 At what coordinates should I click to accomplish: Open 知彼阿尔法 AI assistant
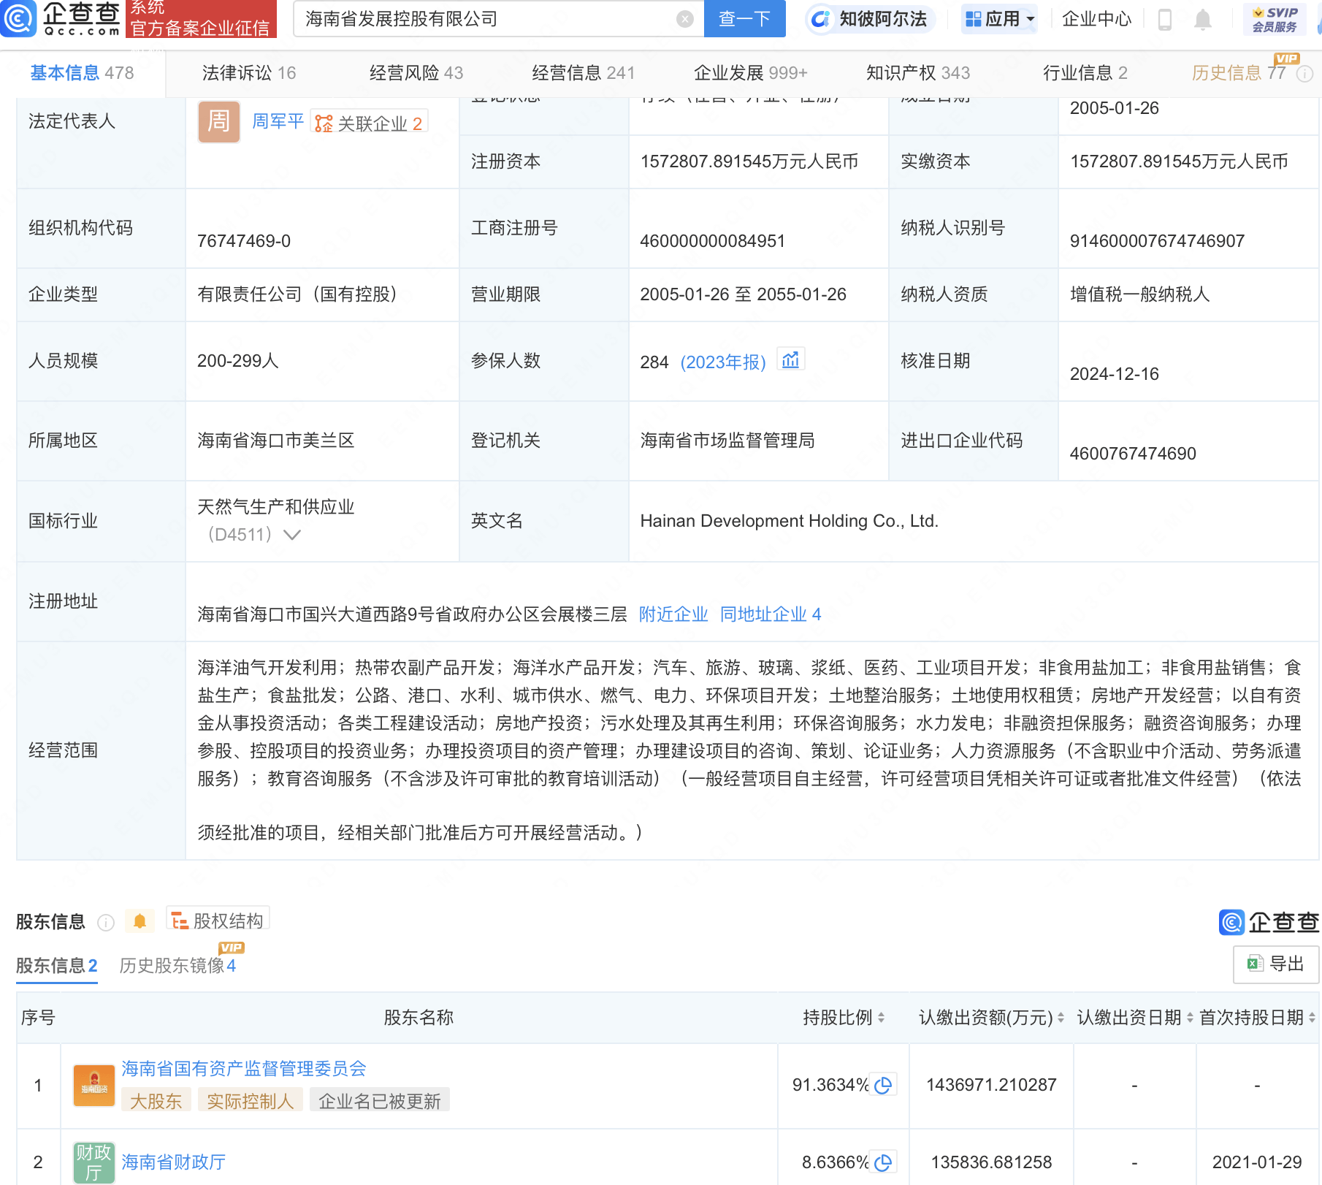(869, 19)
